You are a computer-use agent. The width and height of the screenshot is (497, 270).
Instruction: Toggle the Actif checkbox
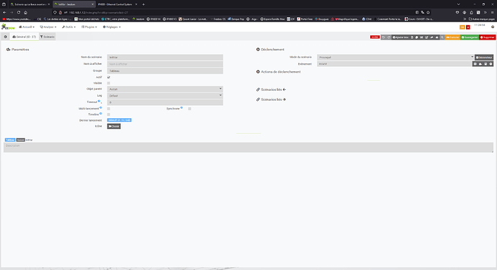109,77
